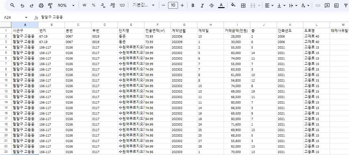This screenshot has height=155, width=349.
Task: Open the name box dropdown arrow
Action: (x=26, y=17)
